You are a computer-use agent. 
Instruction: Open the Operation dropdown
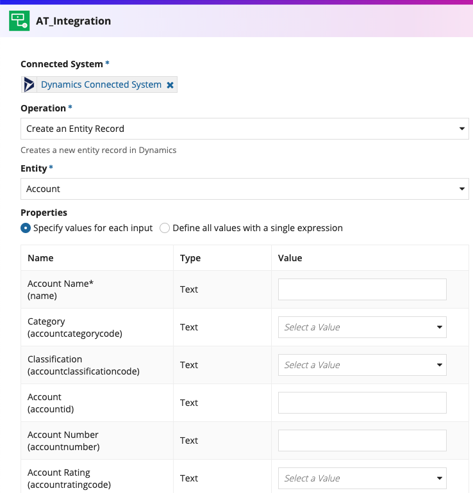(x=245, y=129)
